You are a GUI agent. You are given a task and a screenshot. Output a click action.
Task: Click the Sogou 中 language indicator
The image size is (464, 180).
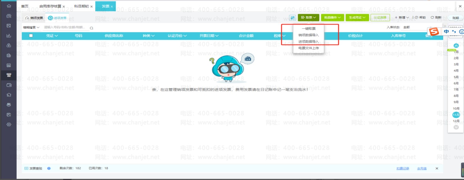446,32
